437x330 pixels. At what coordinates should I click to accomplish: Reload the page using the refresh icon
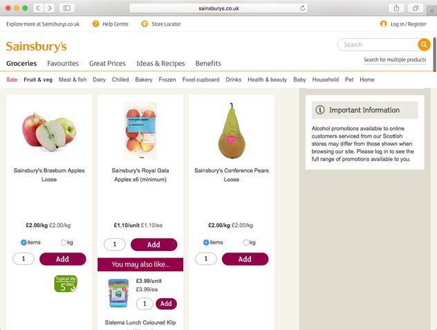click(303, 8)
